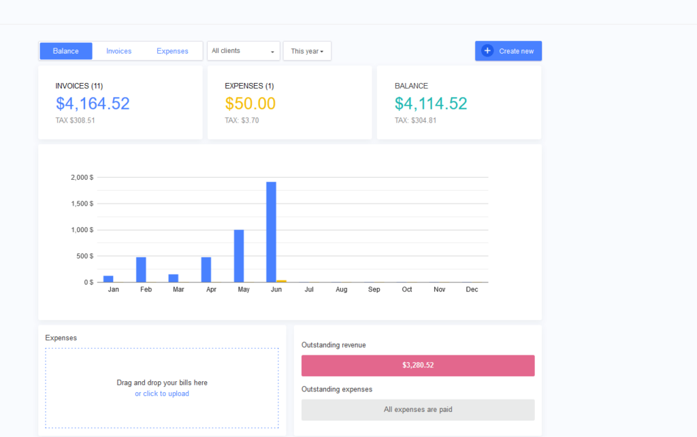Click the June invoice bar in chart
The image size is (697, 437).
coord(271,231)
